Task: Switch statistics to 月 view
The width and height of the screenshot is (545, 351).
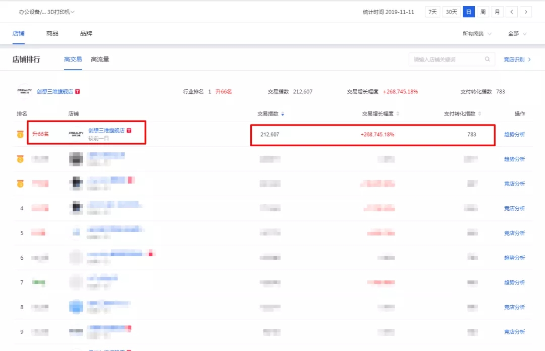Action: [x=497, y=12]
